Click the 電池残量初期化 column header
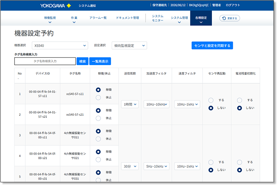This screenshot has height=185, width=277. [245, 74]
